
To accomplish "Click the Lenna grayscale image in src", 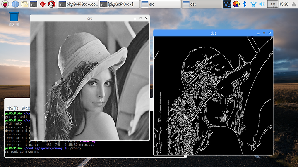I will coord(90,81).
